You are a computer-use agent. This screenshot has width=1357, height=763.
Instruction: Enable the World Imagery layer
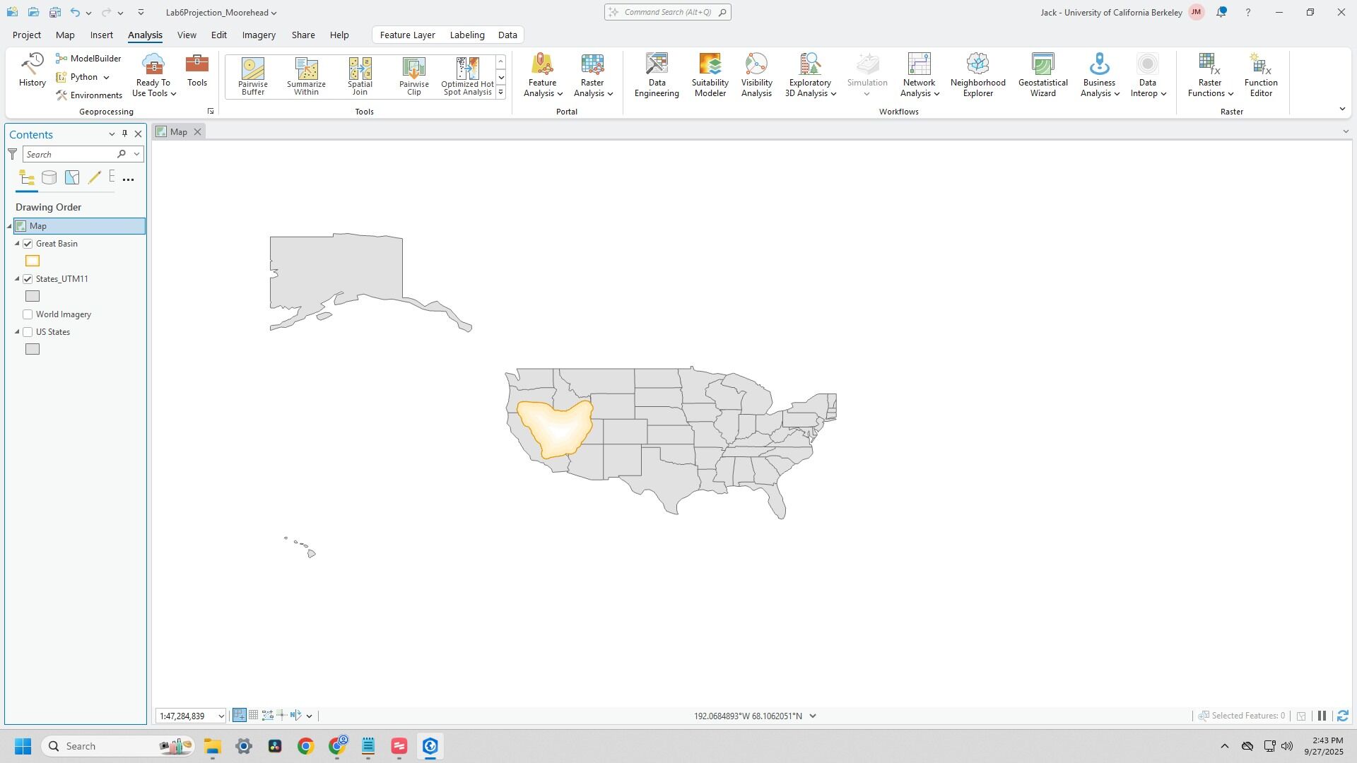point(28,314)
